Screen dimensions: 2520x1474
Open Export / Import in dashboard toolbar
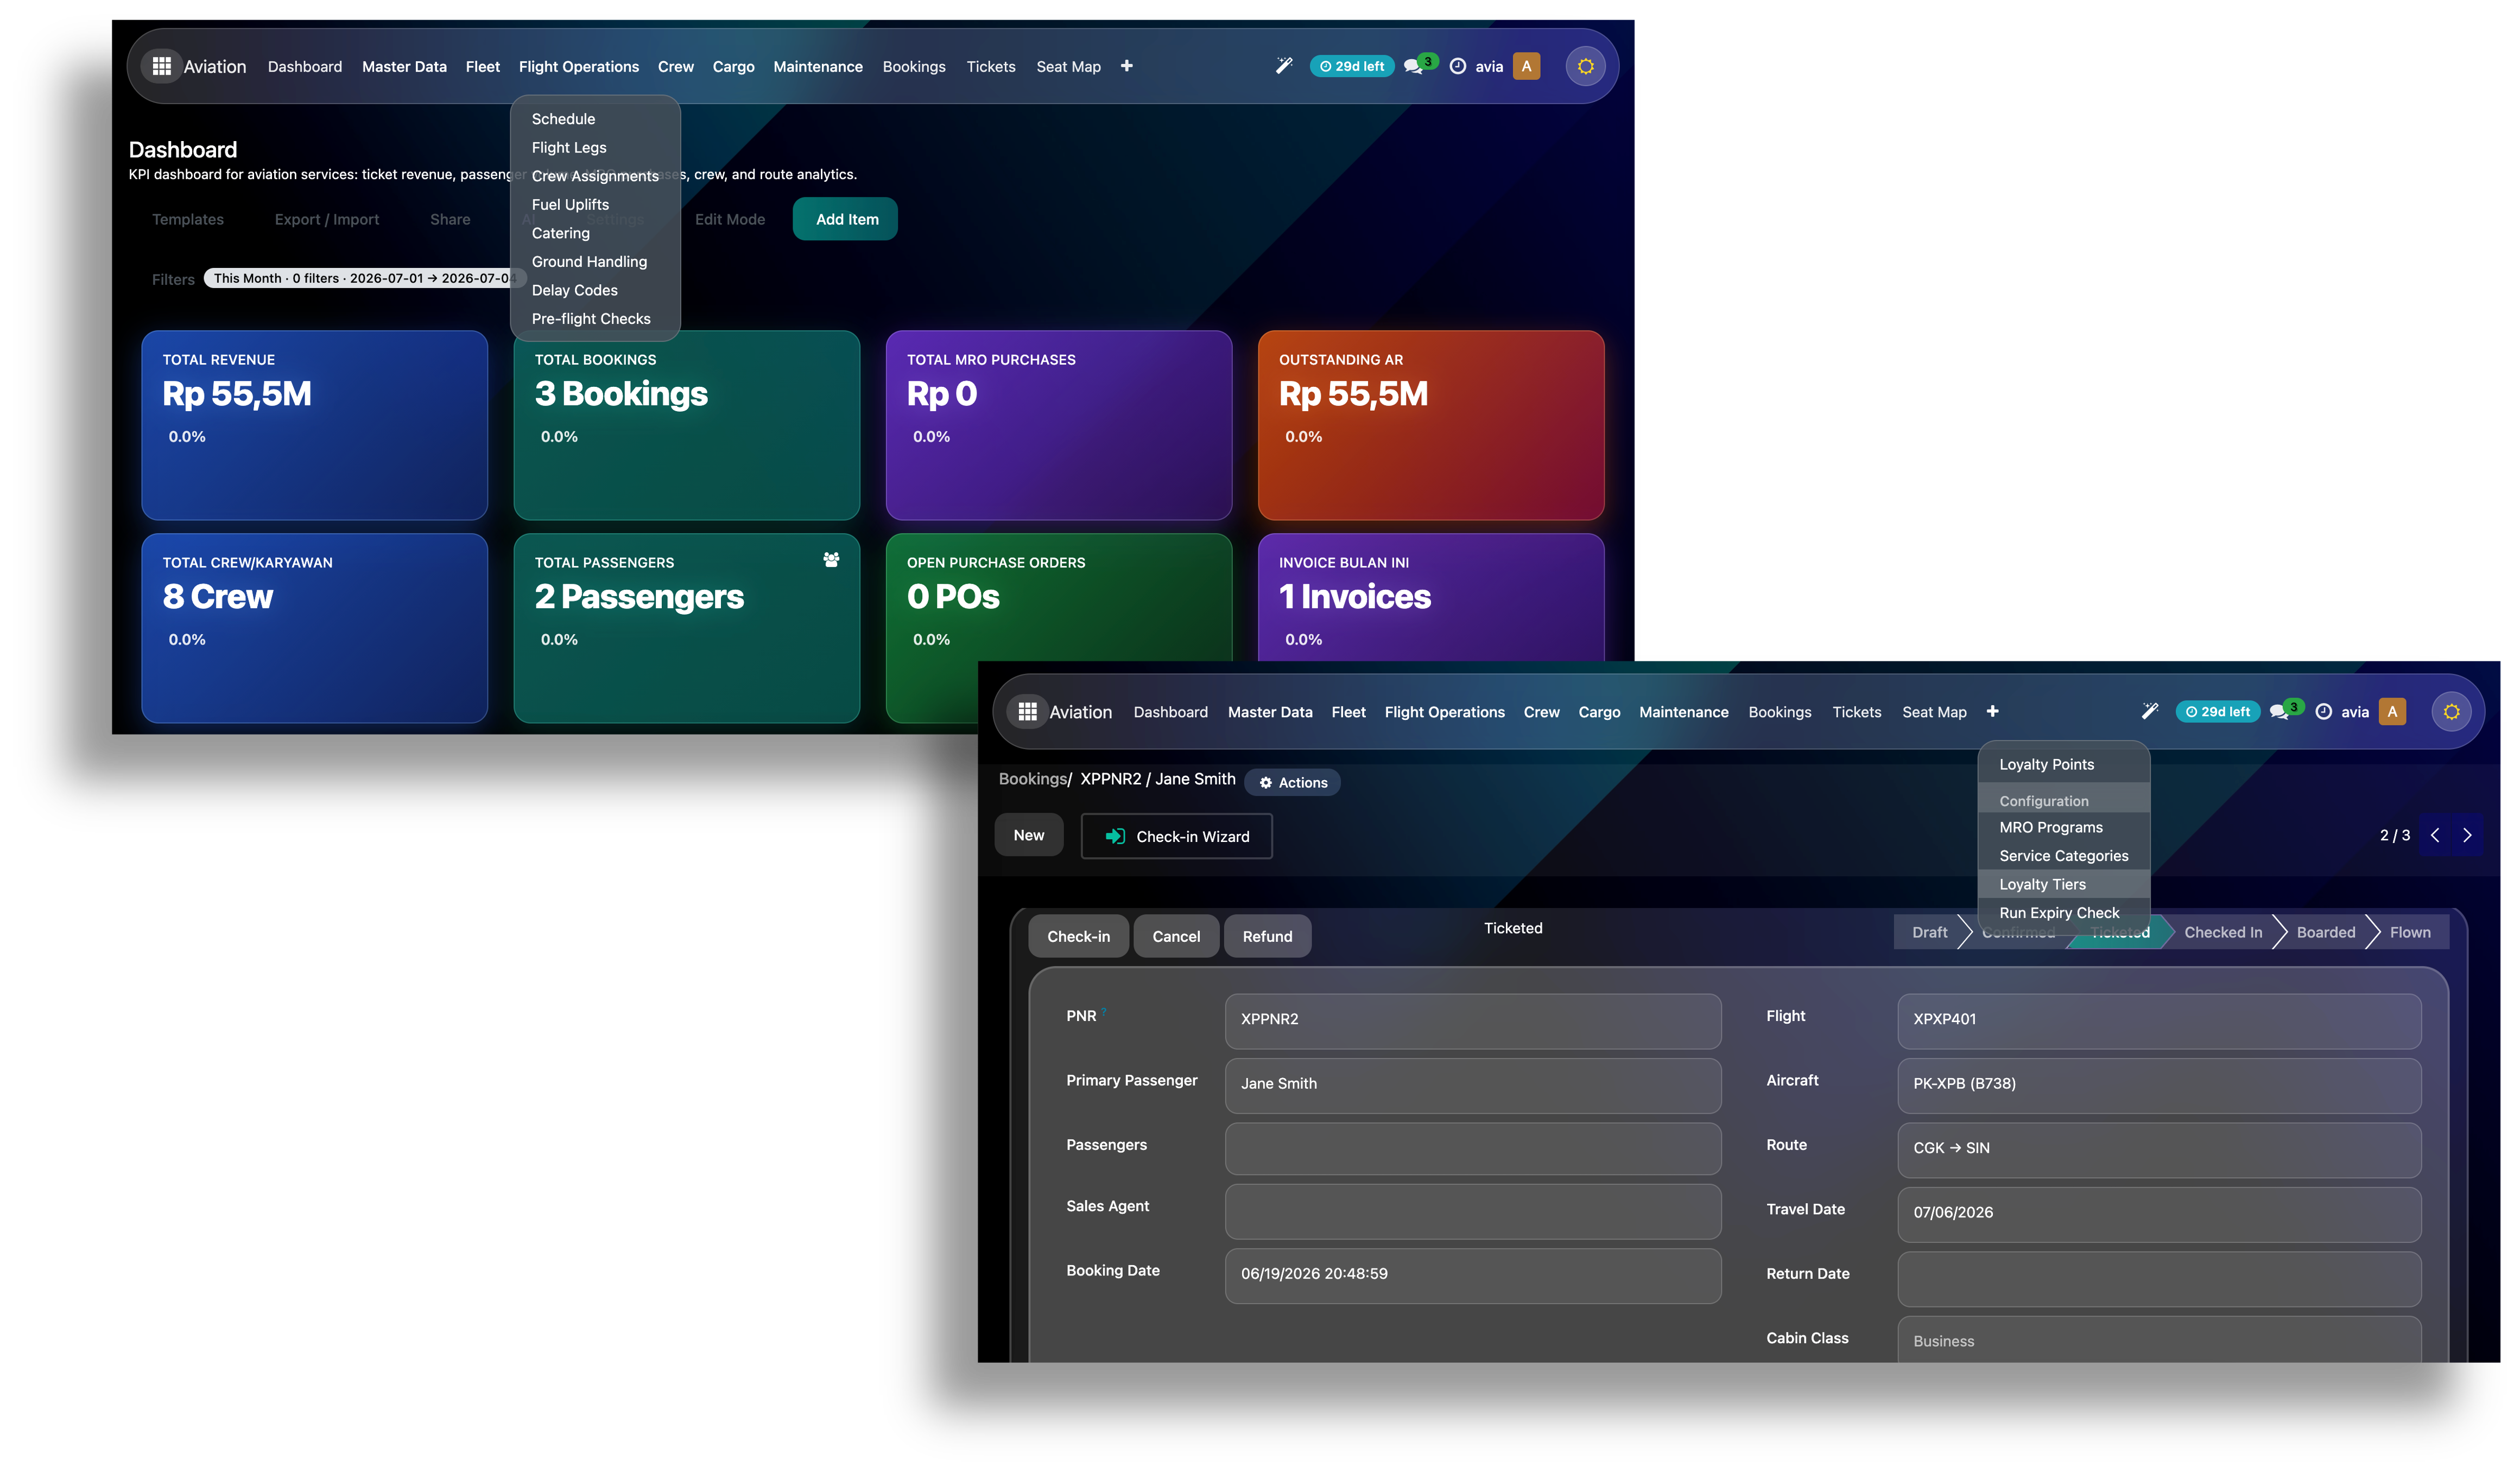click(x=327, y=220)
